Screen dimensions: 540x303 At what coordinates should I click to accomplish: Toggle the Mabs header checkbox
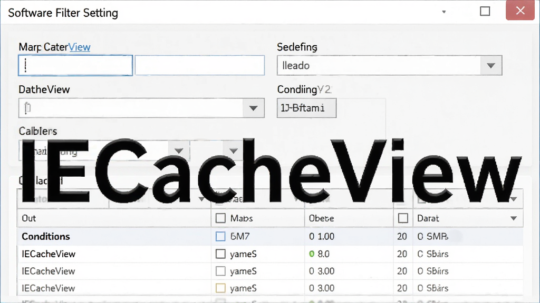pyautogui.click(x=220, y=218)
